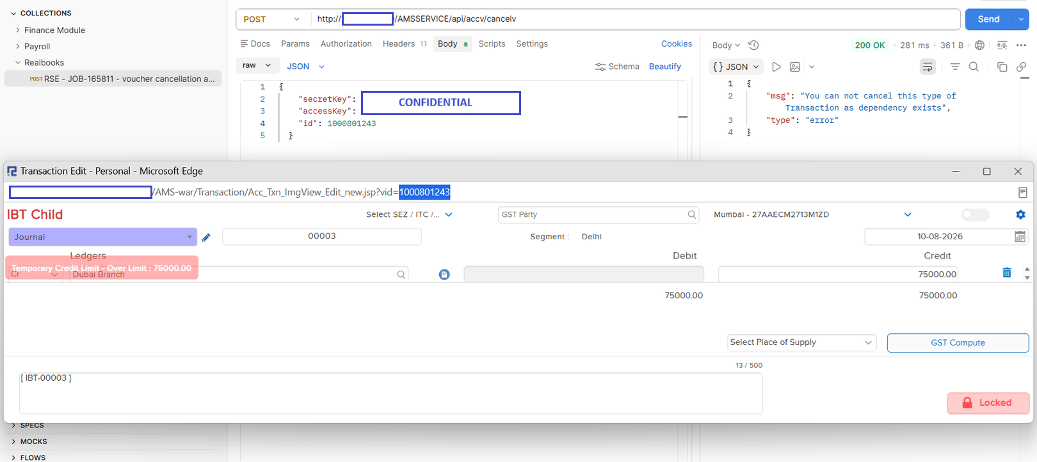The image size is (1037, 462).
Task: Click the 200 OK status badge
Action: (x=870, y=45)
